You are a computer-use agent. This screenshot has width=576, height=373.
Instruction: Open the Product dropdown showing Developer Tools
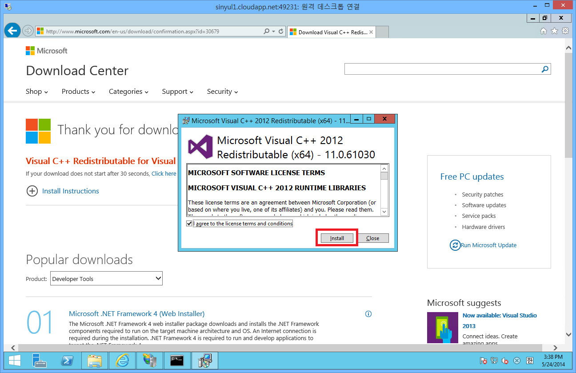click(x=106, y=279)
